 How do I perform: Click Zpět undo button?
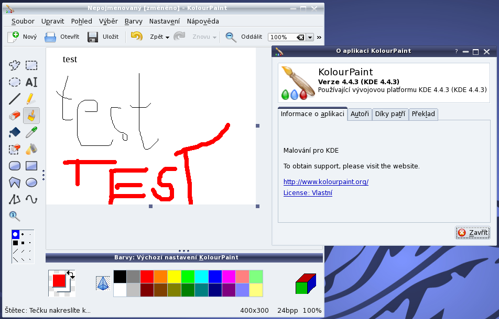point(147,37)
